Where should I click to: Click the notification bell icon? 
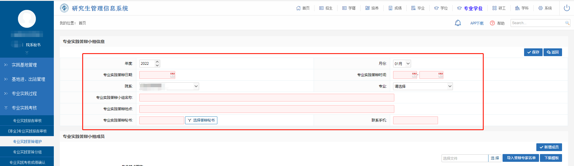(458, 23)
